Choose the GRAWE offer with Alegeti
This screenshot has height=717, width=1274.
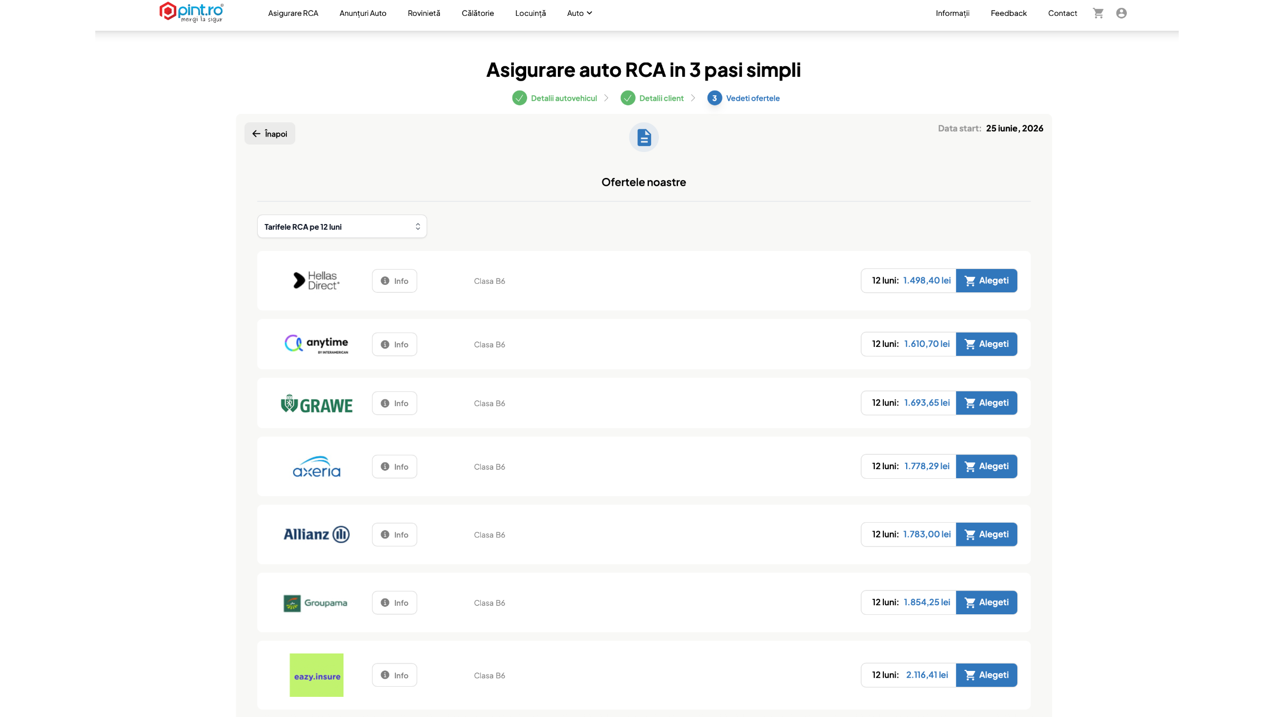[987, 403]
